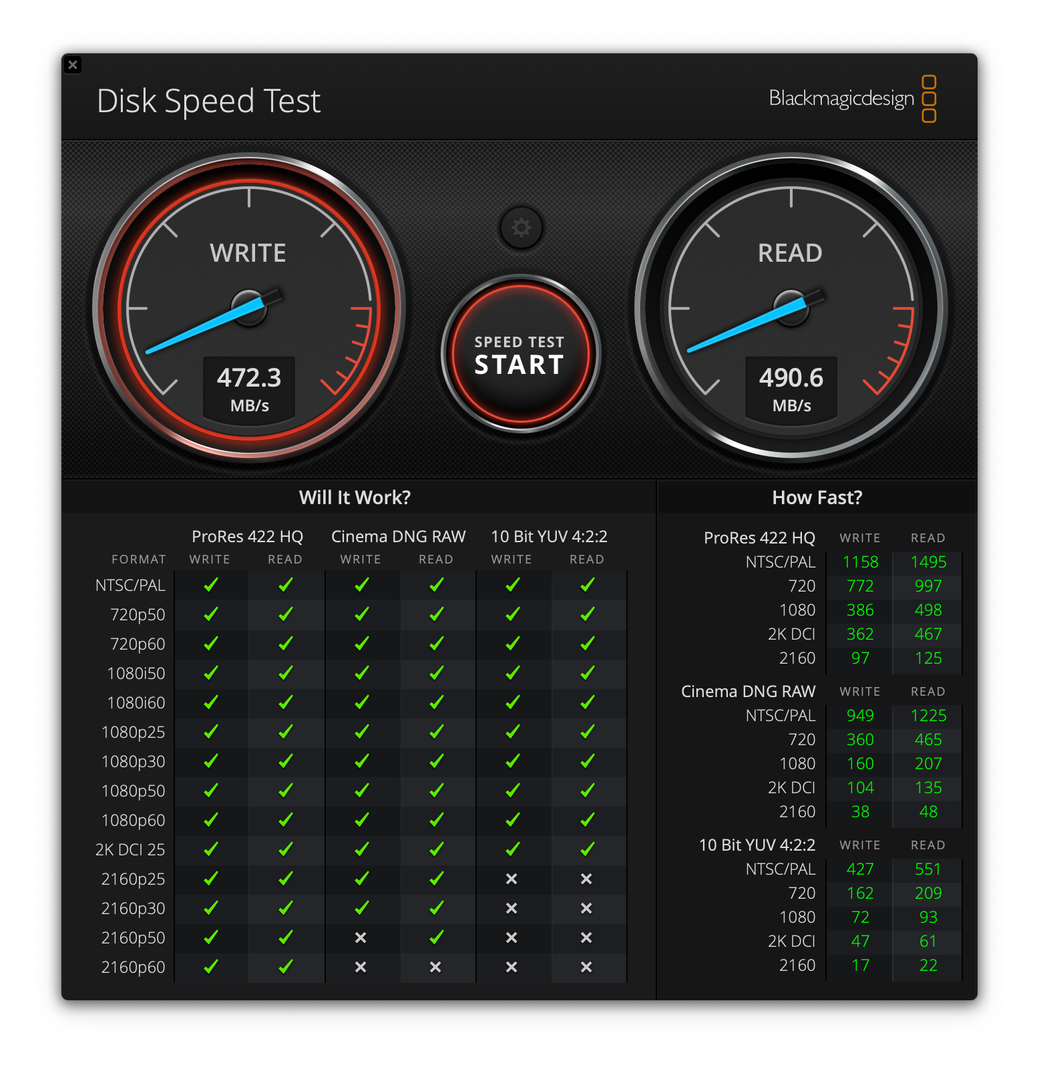
Task: Click 2160p50 Cinema DNG write cross mark
Action: [x=361, y=938]
